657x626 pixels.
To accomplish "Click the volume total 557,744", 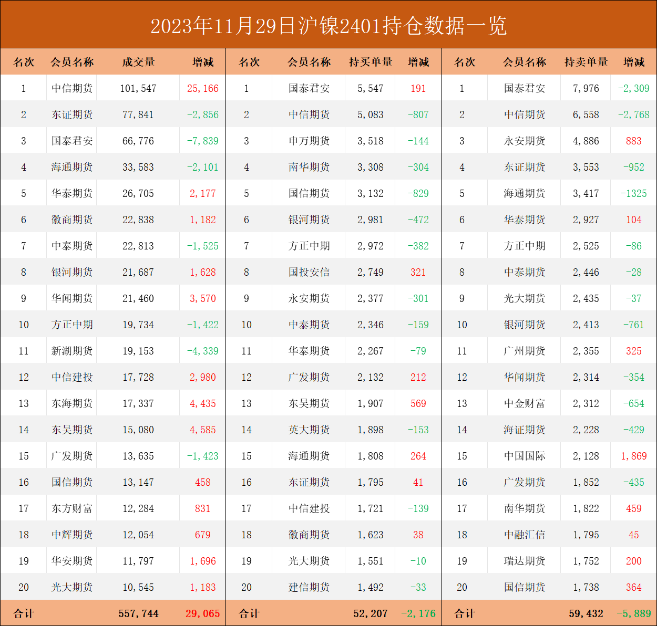I will pyautogui.click(x=138, y=613).
